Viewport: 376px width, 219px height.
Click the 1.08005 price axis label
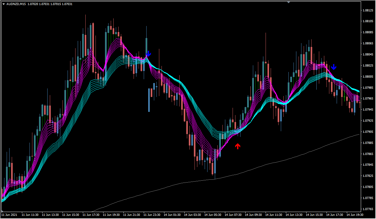(368, 77)
